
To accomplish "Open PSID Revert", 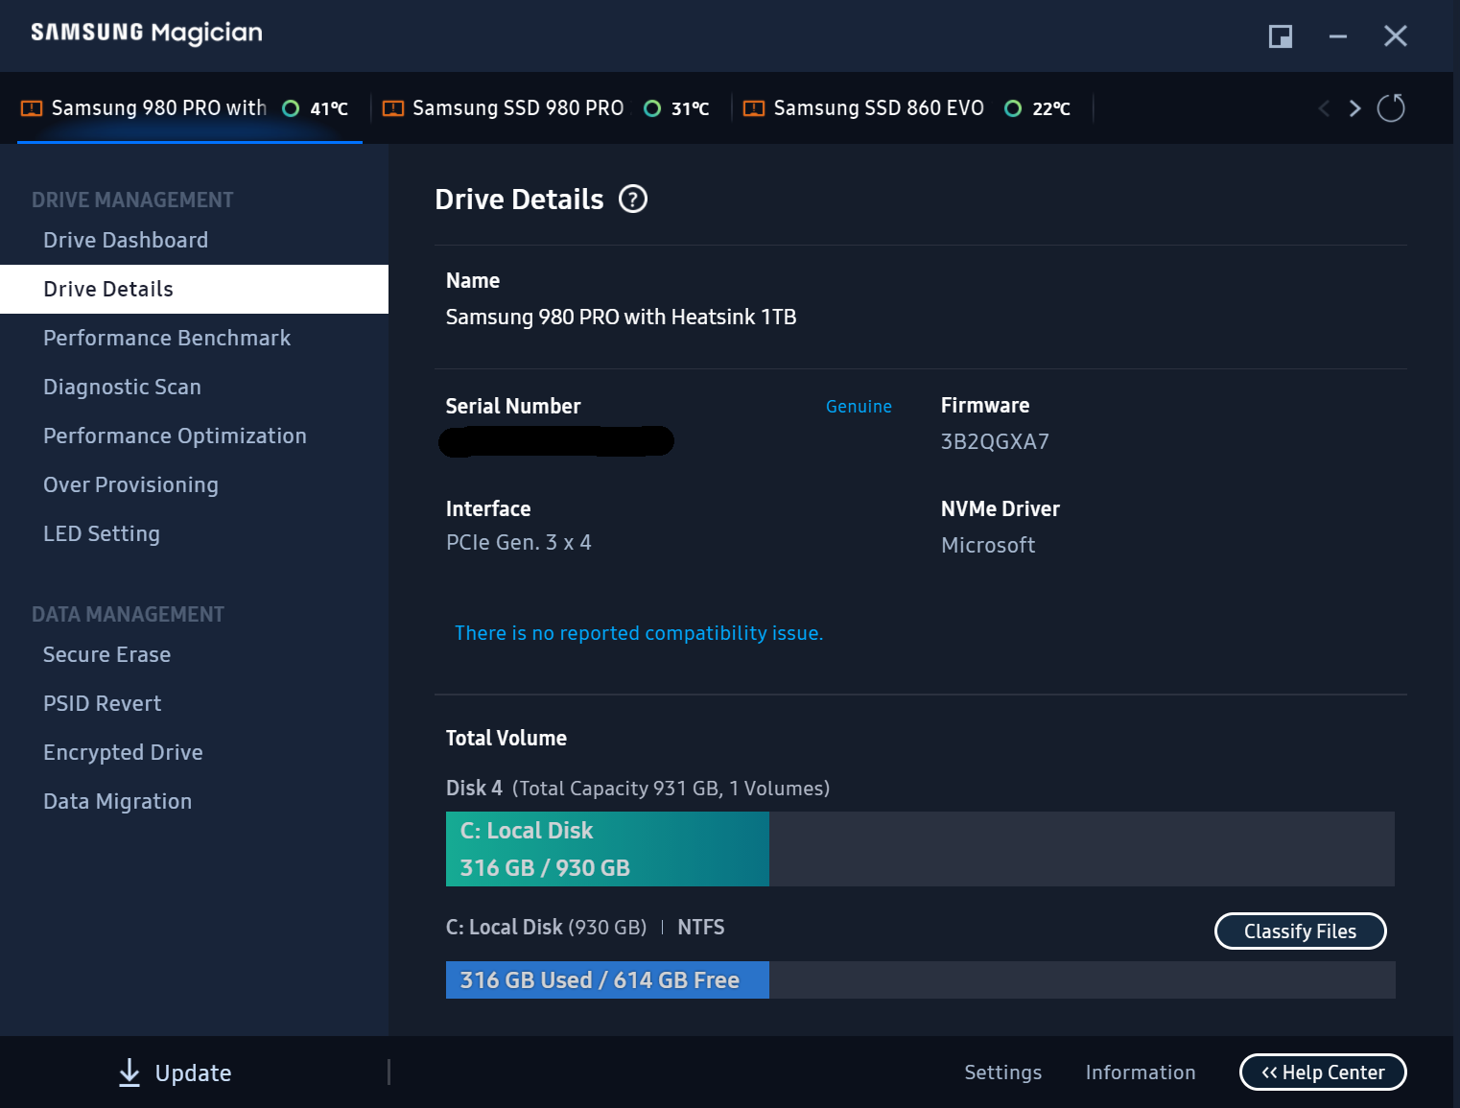I will coord(194,703).
